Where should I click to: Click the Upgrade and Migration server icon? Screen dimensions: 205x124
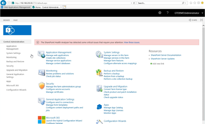(x=99, y=88)
